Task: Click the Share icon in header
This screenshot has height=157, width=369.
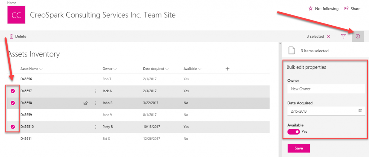Action: coord(346,8)
